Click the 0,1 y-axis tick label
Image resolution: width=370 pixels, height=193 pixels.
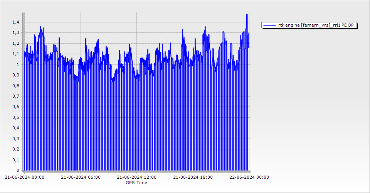(x=15, y=160)
